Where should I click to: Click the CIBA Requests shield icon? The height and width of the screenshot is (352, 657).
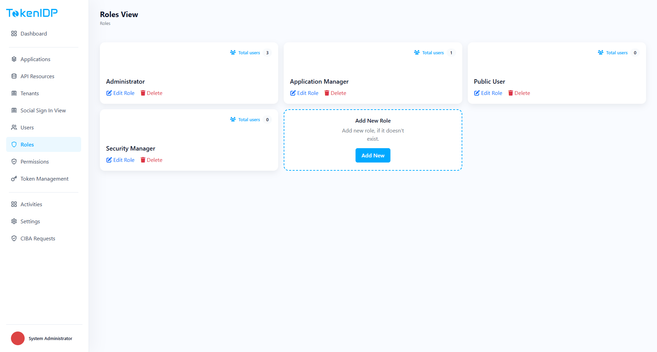point(14,238)
